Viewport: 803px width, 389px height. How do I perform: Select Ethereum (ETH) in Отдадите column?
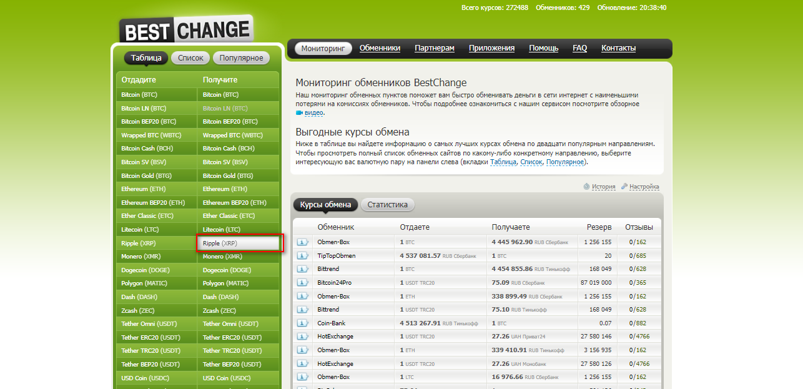[x=157, y=189]
